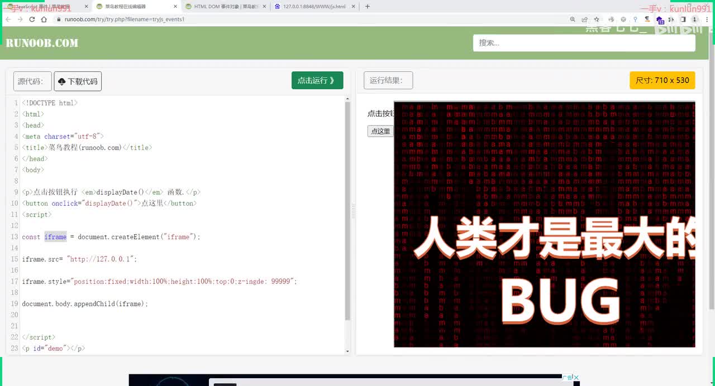This screenshot has width=715, height=386.
Task: Reload the runoob.com page
Action: [32, 19]
